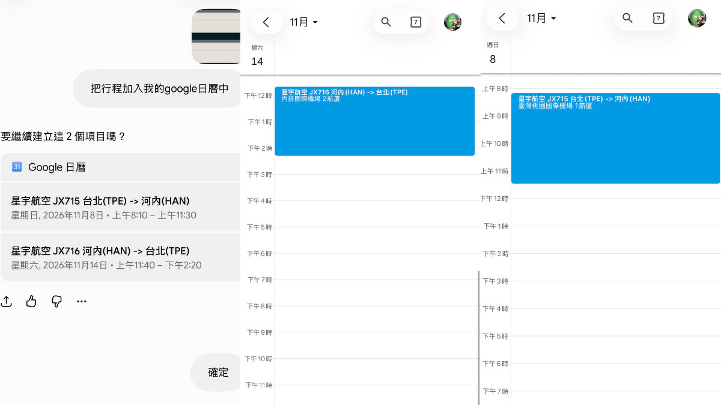Open the JX715 台北 -> 河內 proposed event

120,207
